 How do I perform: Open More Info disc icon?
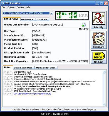pyautogui.click(x=83, y=25)
